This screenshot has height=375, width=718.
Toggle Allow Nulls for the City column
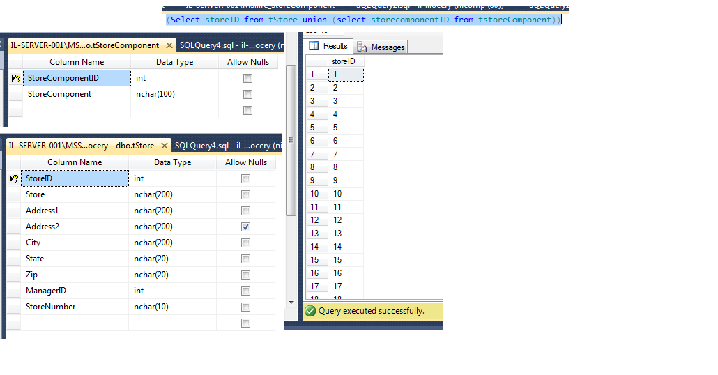(x=245, y=243)
